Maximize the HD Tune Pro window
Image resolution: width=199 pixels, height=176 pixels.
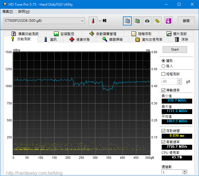179,4
